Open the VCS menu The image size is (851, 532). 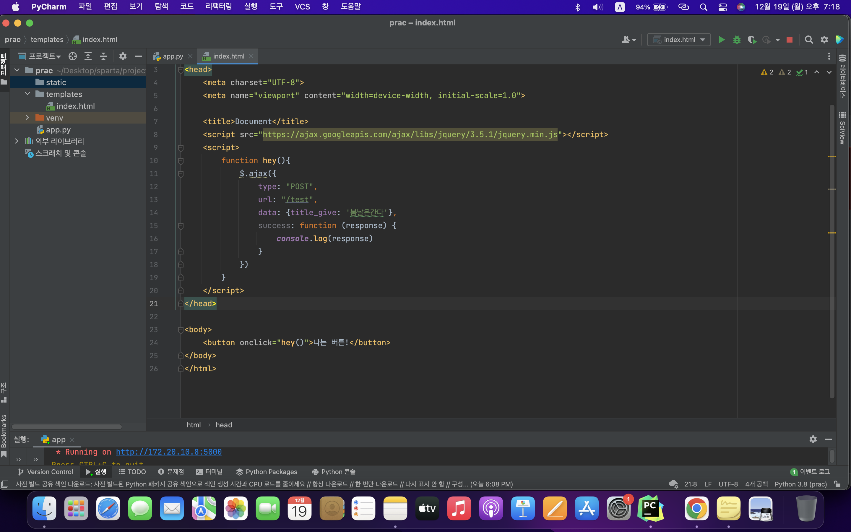pos(302,7)
